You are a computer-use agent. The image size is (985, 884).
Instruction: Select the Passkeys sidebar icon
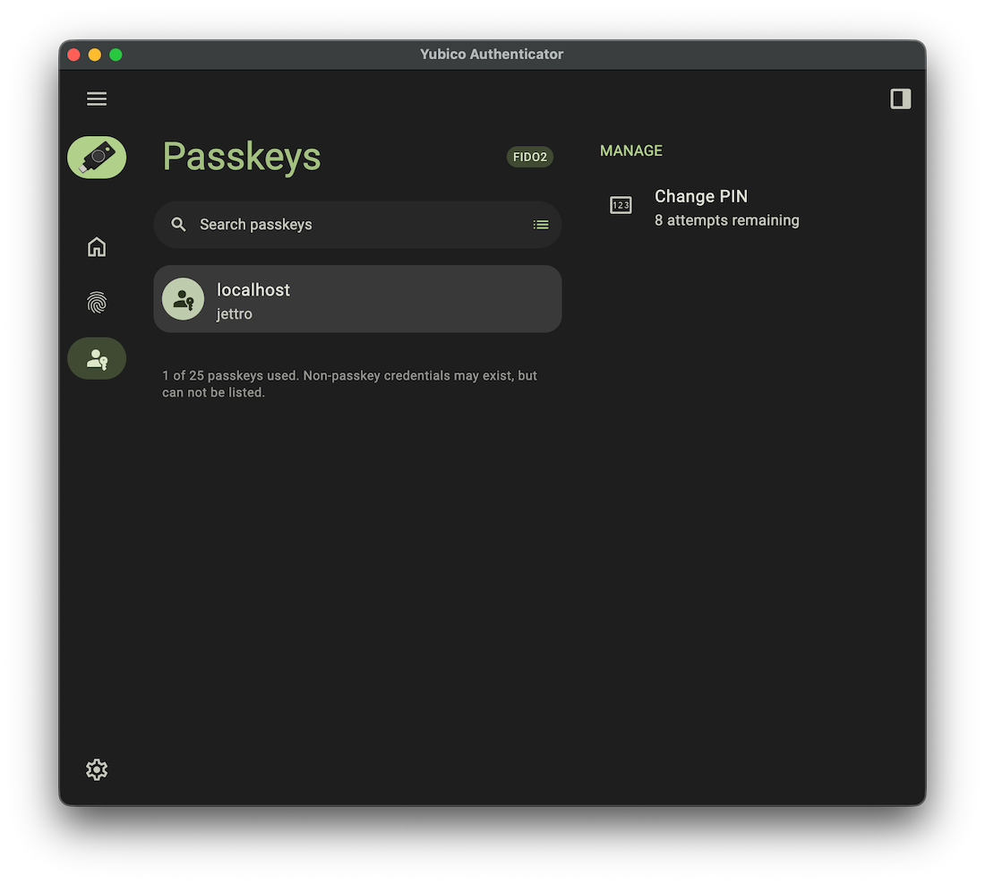pos(97,358)
